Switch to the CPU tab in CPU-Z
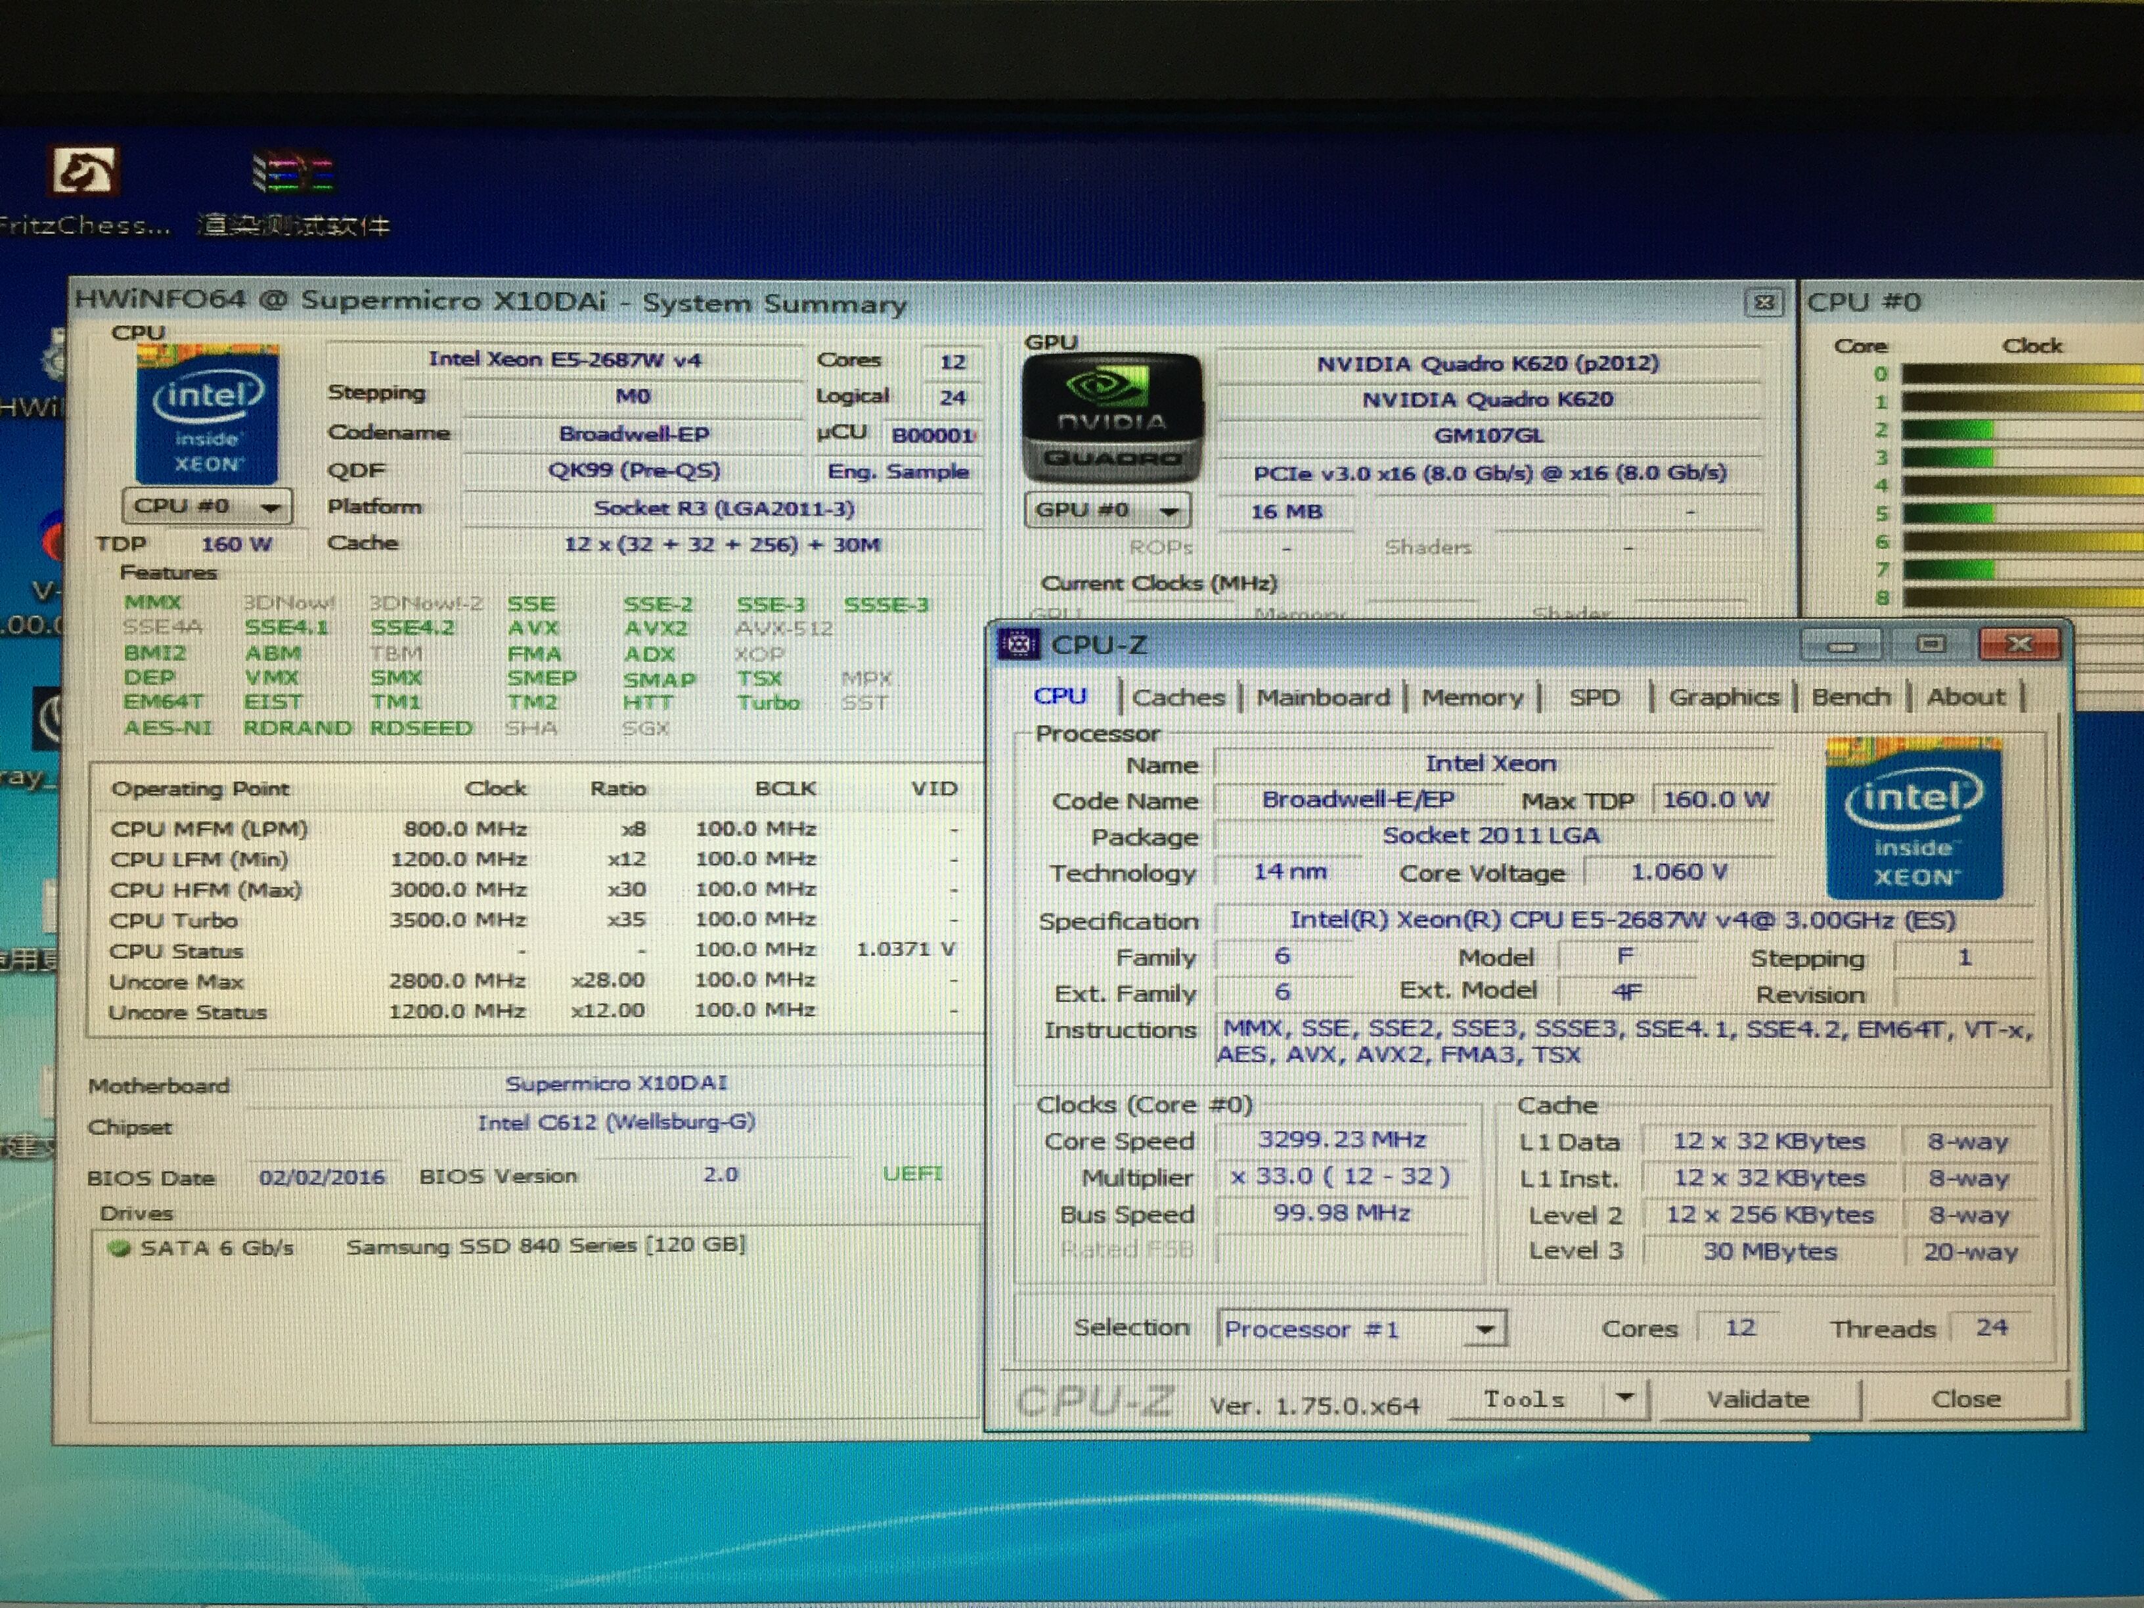Image resolution: width=2144 pixels, height=1608 pixels. tap(1060, 696)
